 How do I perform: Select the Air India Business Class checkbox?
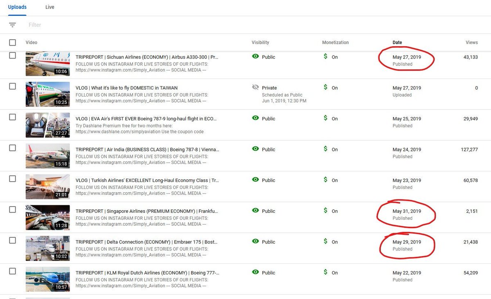13,148
